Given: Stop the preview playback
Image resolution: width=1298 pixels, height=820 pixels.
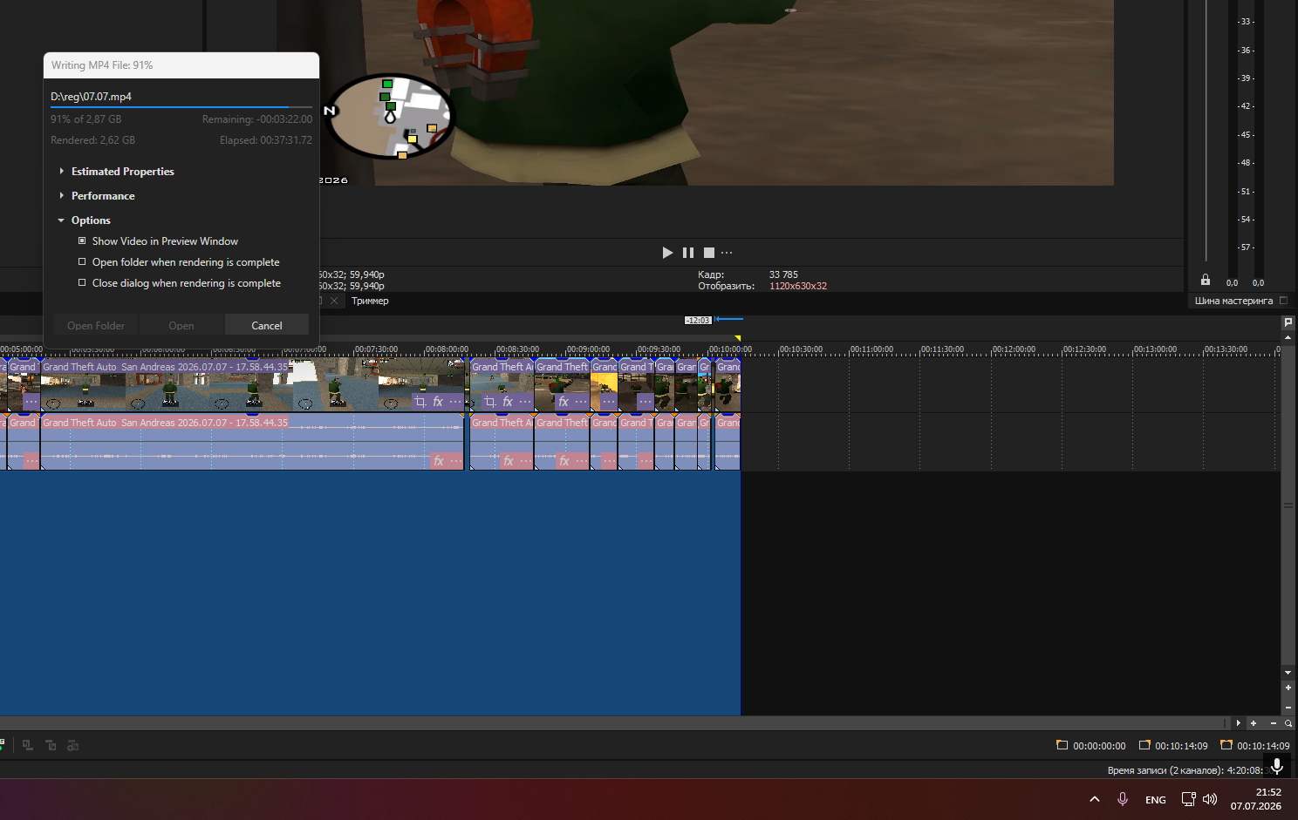Looking at the screenshot, I should 709,253.
